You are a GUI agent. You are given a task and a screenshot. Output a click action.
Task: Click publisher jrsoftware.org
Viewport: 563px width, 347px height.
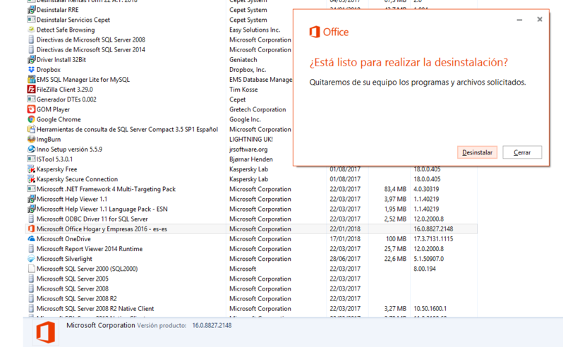coord(248,150)
